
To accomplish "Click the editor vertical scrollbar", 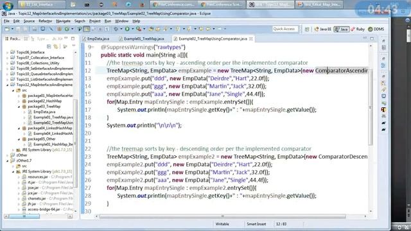I will (371, 107).
